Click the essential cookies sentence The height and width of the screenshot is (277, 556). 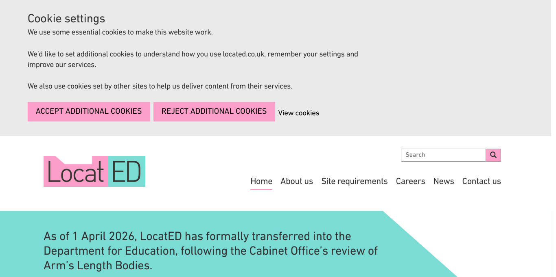pyautogui.click(x=120, y=32)
